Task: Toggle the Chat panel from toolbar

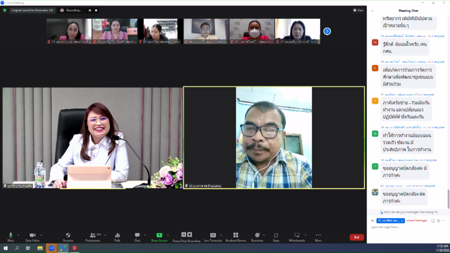Action: tap(137, 237)
